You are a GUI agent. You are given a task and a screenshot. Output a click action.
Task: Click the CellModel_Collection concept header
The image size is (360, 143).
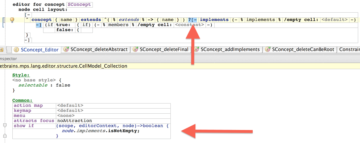click(x=63, y=66)
